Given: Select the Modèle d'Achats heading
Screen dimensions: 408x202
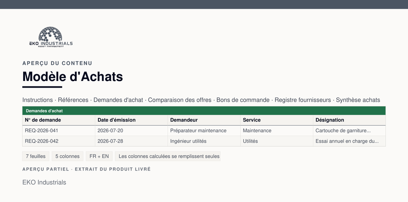Looking at the screenshot, I should (73, 76).
